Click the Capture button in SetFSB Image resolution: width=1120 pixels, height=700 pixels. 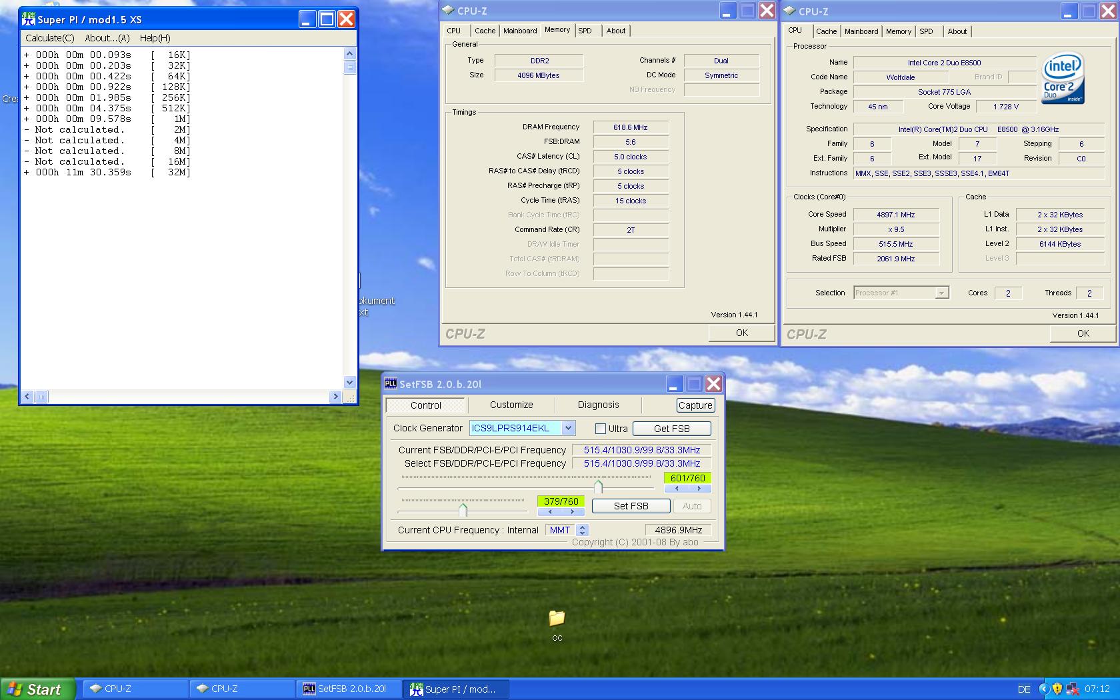695,405
